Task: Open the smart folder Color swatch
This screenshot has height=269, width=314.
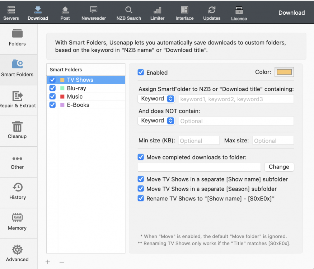Action: 284,72
